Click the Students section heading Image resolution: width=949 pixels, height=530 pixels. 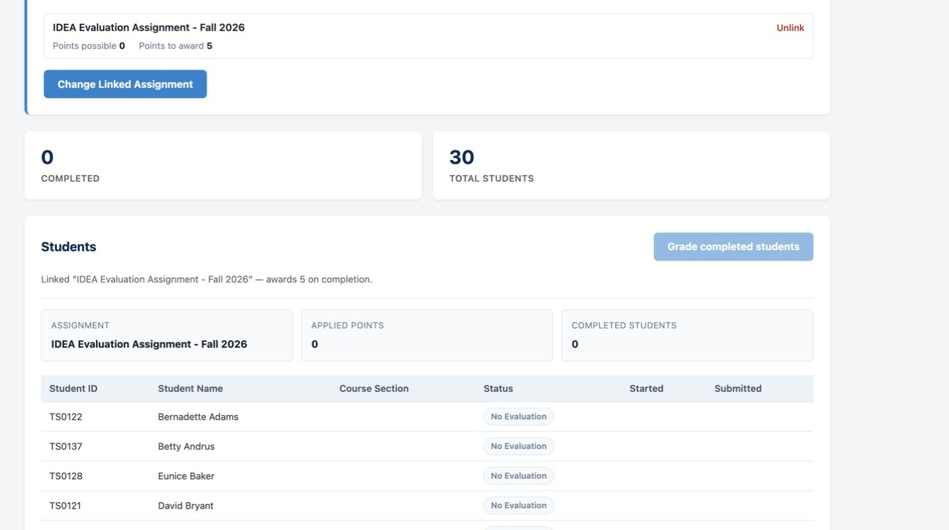click(x=68, y=247)
